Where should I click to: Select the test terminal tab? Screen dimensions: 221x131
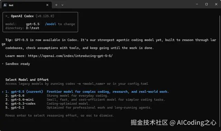[27, 5]
